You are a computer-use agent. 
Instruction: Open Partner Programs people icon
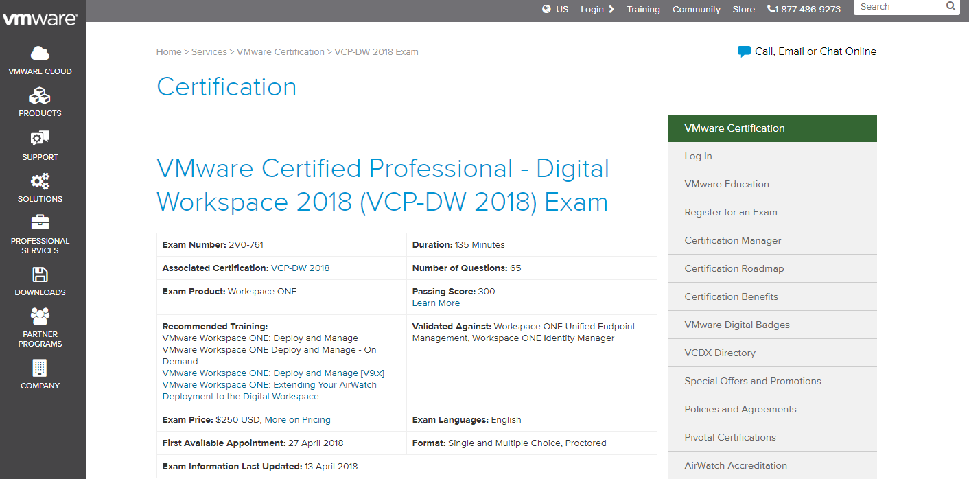(40, 316)
